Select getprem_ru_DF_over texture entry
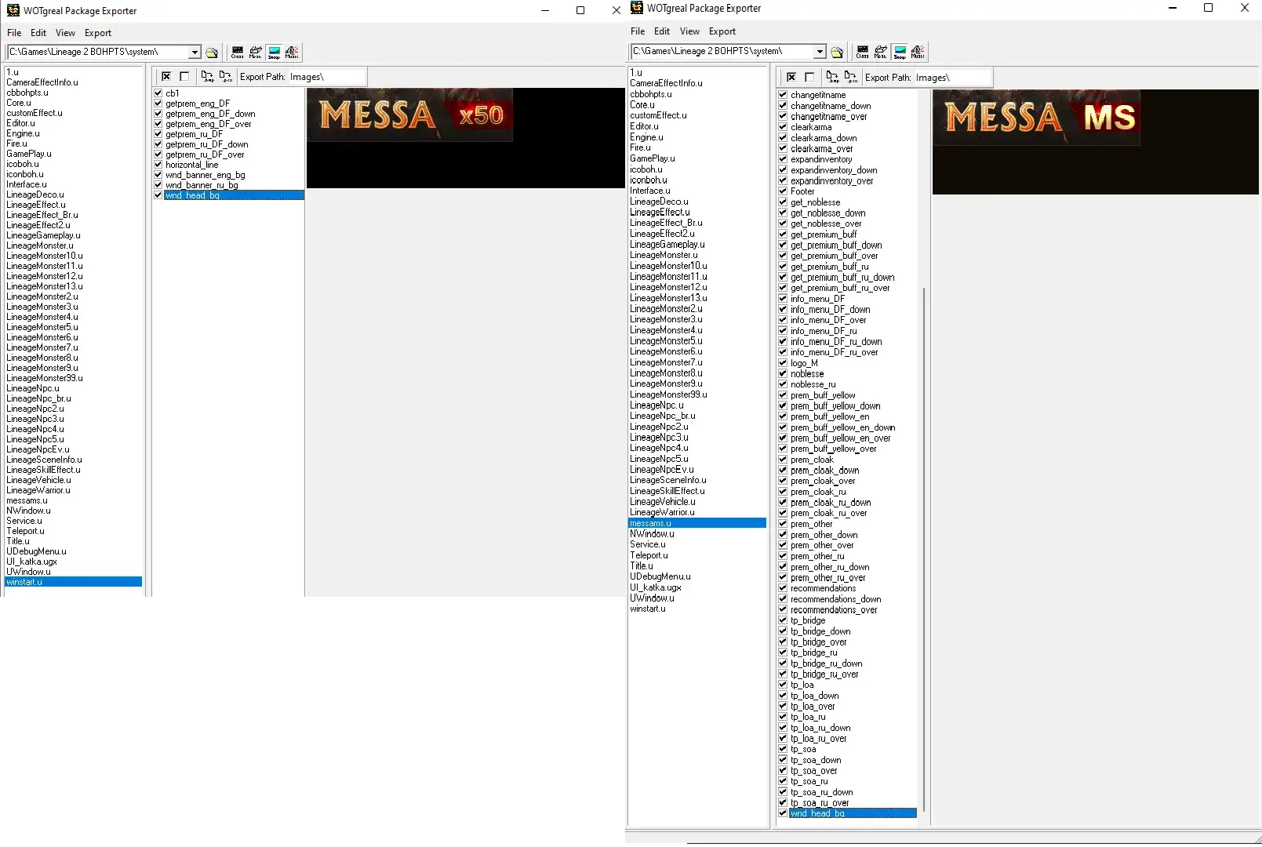1262x847 pixels. pyautogui.click(x=205, y=154)
